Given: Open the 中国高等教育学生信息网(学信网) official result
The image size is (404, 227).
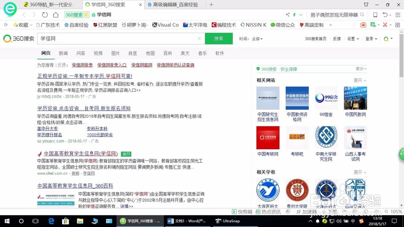Looking at the screenshot, I should pos(81,154).
